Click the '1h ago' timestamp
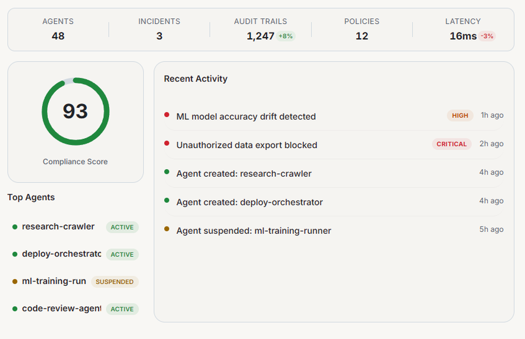The width and height of the screenshot is (525, 339). pyautogui.click(x=492, y=115)
